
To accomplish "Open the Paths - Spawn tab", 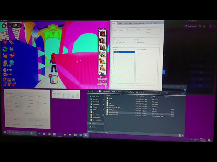I will [x=128, y=23].
